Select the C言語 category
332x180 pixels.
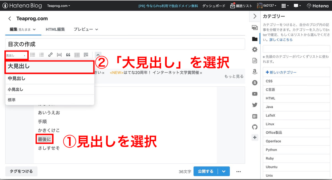coord(296,90)
